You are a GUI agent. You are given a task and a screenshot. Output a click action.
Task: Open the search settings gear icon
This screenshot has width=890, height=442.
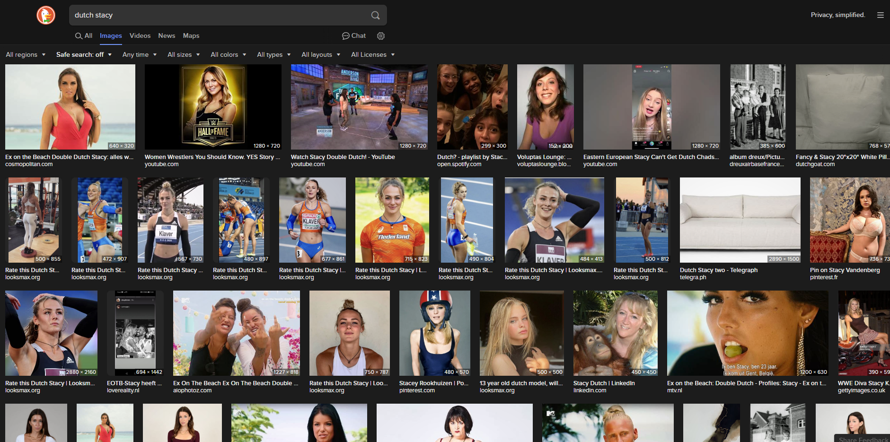tap(381, 36)
